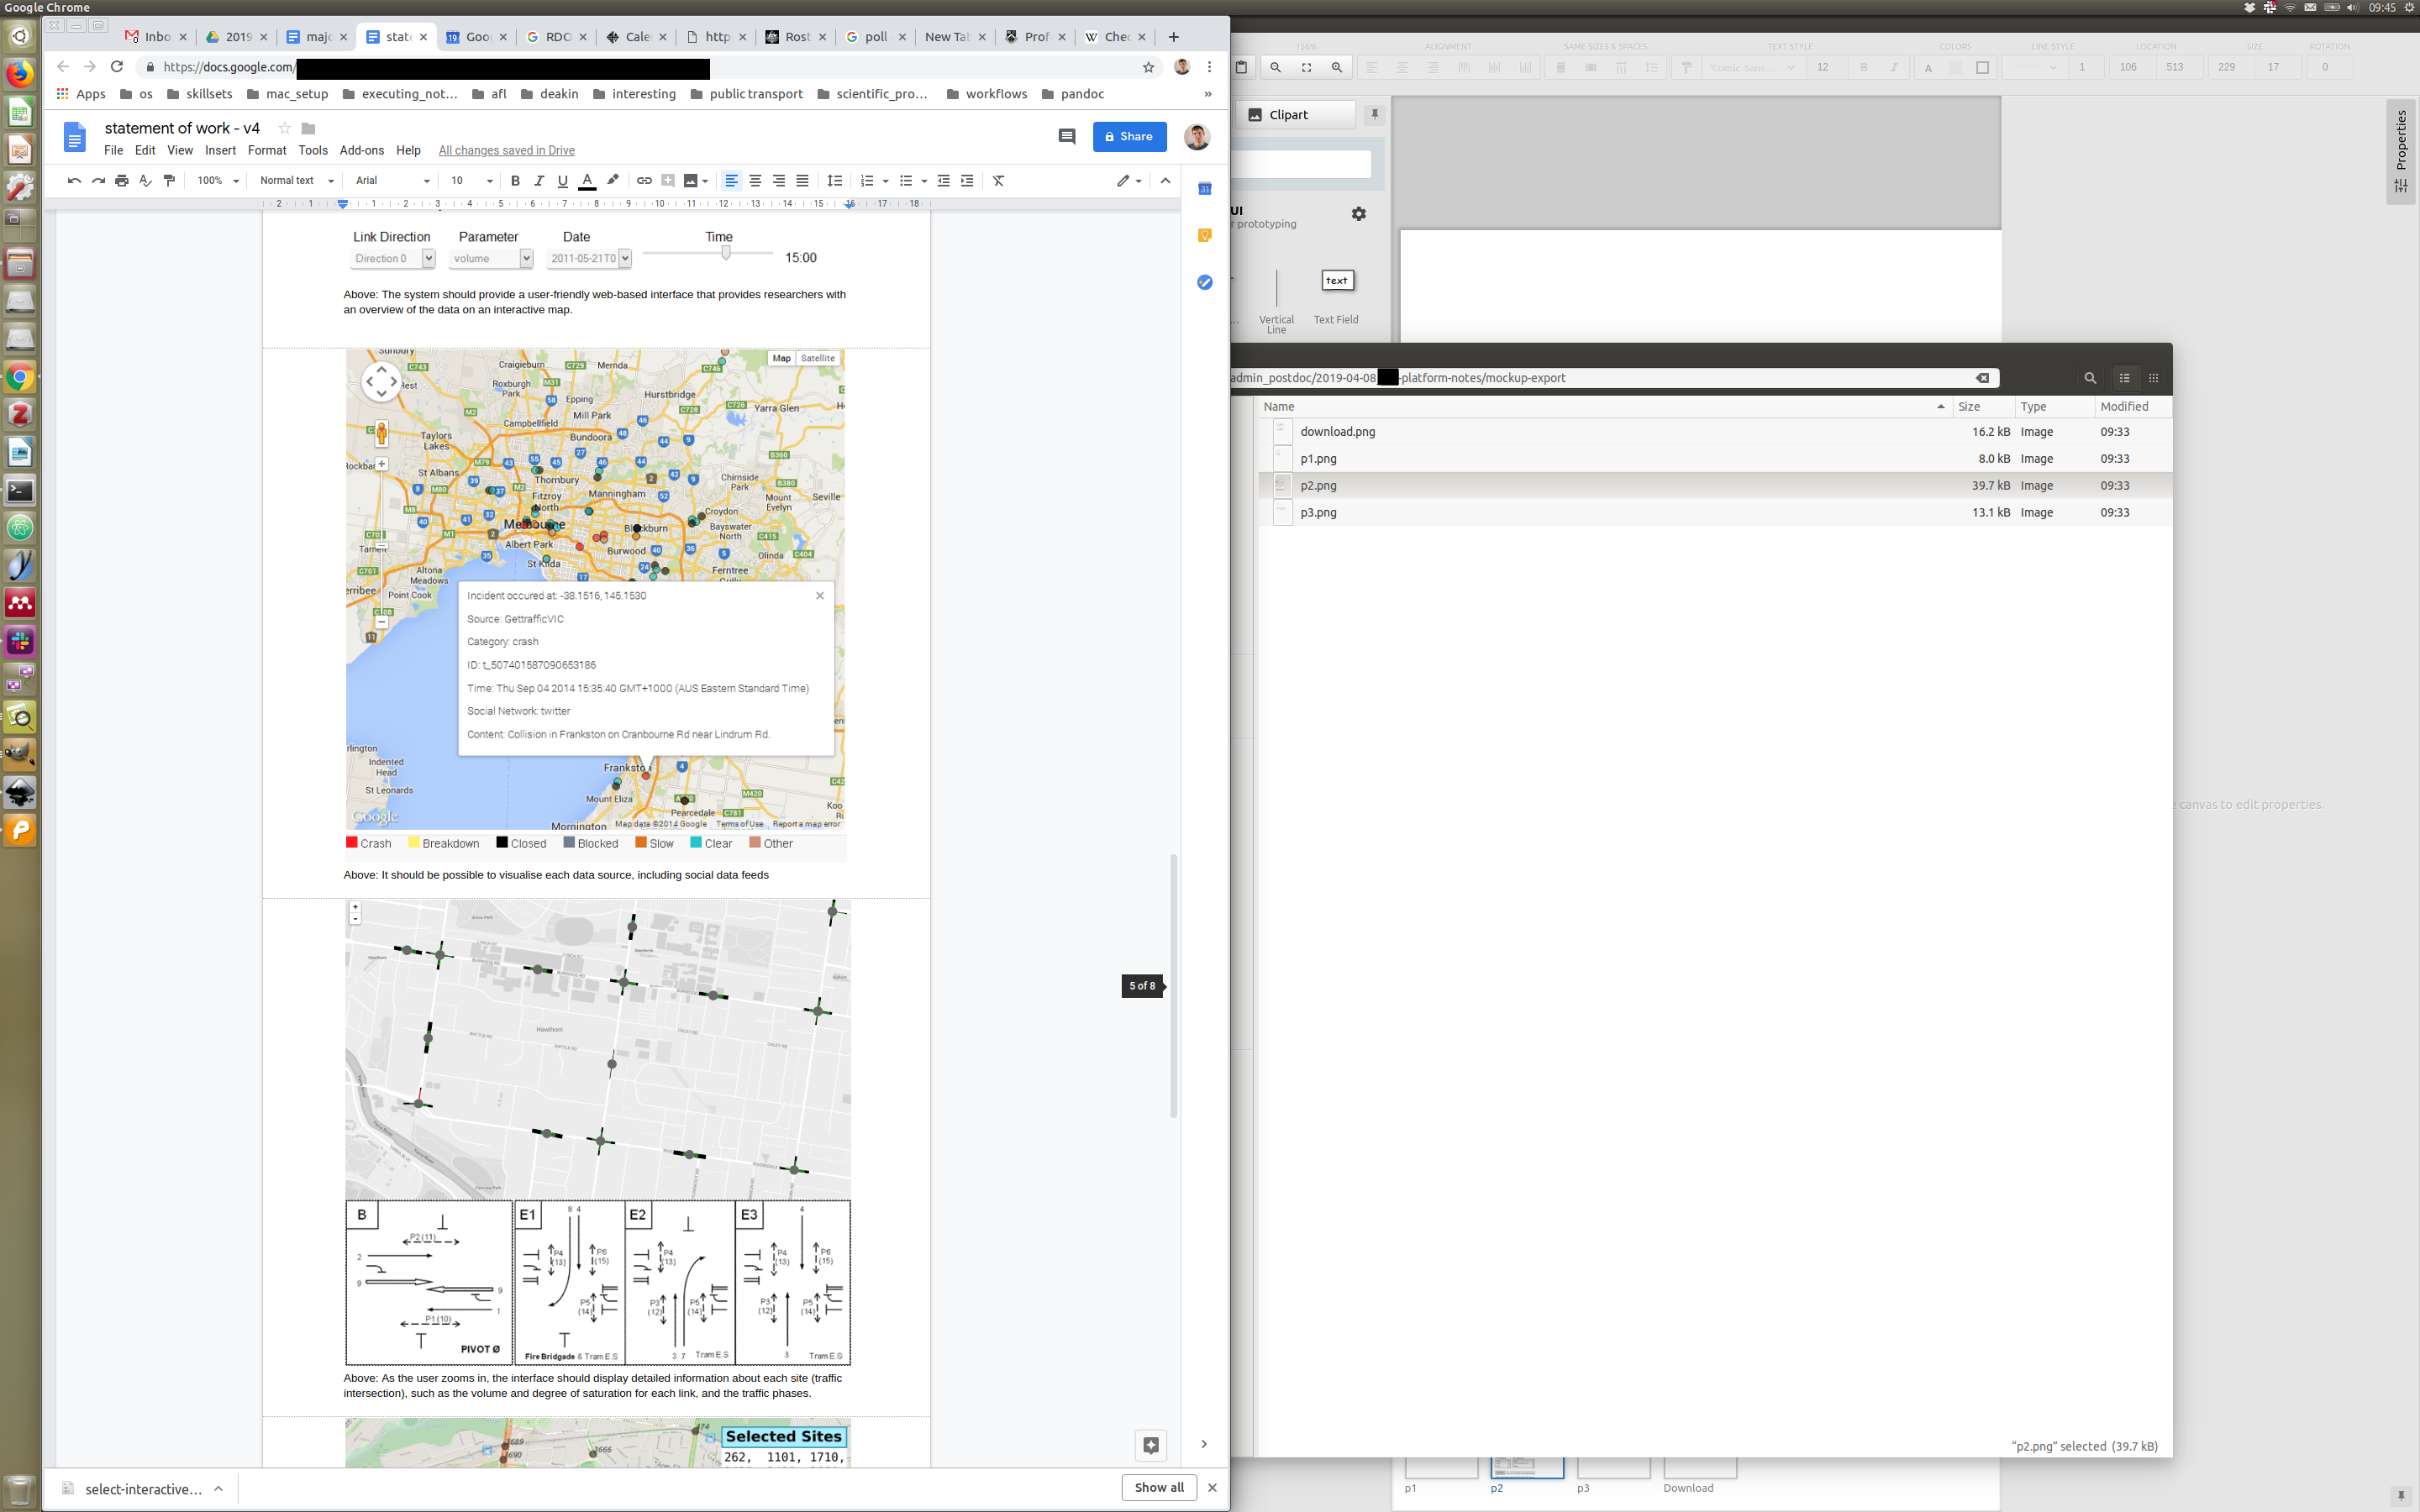Viewport: 2420px width, 1512px height.
Task: Click the paint format icon
Action: [169, 181]
